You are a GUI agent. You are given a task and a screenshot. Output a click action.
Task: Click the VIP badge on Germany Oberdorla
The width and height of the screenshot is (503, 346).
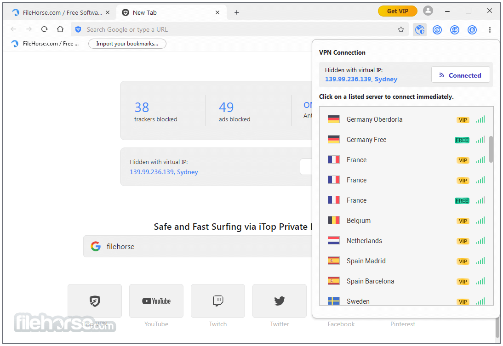click(x=463, y=120)
